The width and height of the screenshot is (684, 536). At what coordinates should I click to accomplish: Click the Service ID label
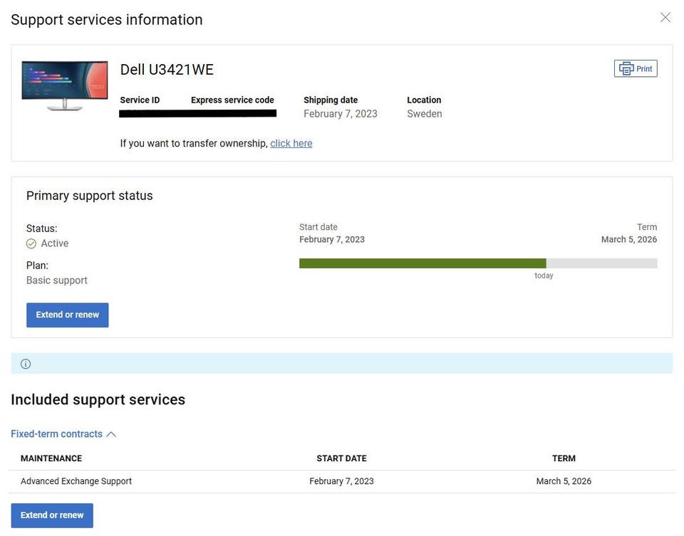click(x=140, y=100)
